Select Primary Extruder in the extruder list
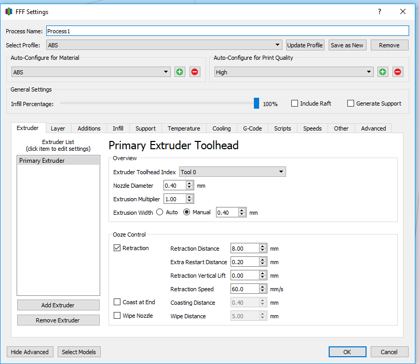 (x=58, y=160)
